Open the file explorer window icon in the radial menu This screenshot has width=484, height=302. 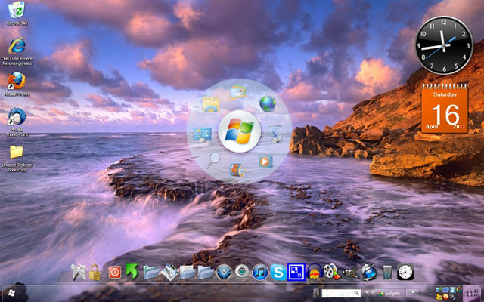tap(211, 104)
